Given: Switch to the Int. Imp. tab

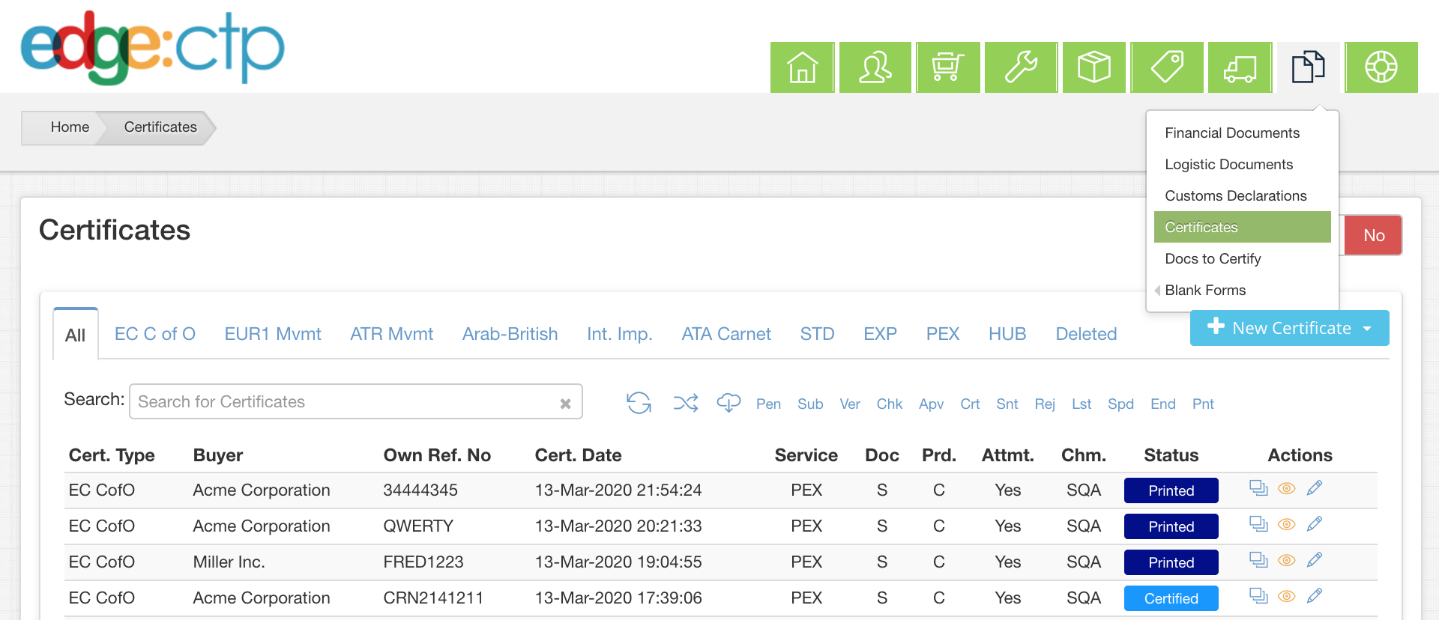Looking at the screenshot, I should coord(620,334).
